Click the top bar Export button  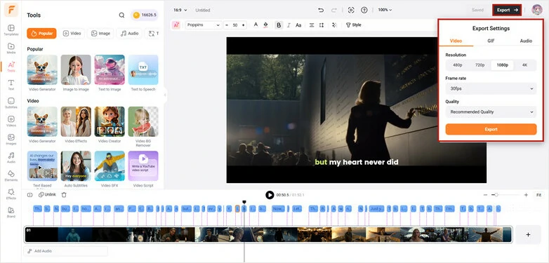click(507, 10)
